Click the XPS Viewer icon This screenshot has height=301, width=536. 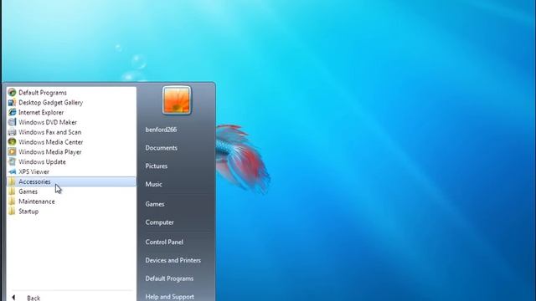point(13,171)
